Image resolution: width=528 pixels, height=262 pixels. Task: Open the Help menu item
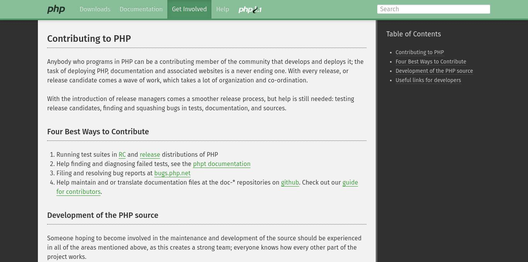pyautogui.click(x=223, y=9)
